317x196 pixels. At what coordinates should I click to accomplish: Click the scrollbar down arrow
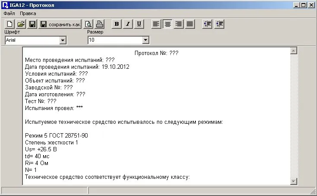[x=294, y=181]
